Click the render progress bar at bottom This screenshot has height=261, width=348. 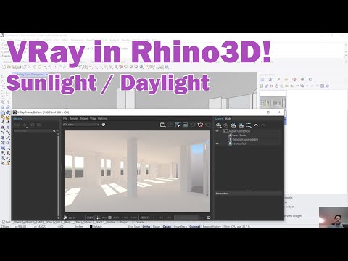[x=190, y=217]
